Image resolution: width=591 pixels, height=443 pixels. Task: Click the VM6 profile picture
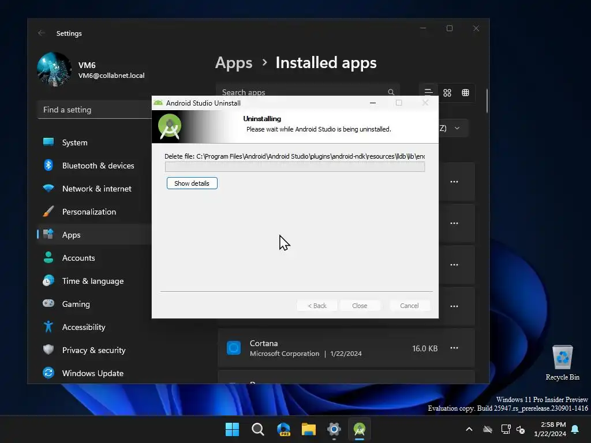[54, 70]
